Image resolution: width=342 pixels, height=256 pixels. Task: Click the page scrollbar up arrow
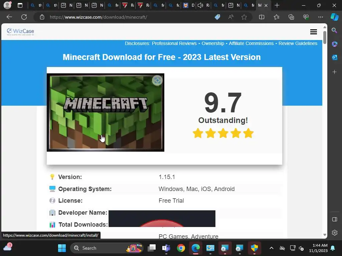coord(325,27)
